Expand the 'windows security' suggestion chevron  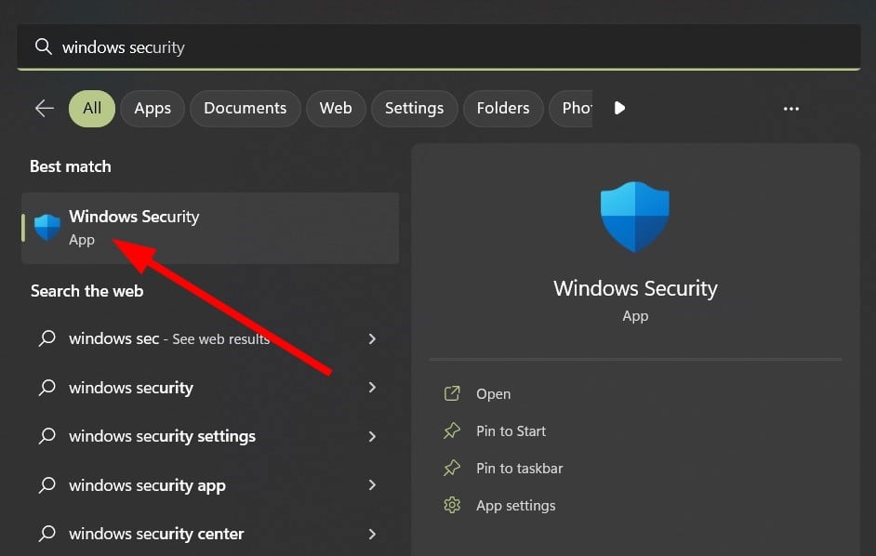pyautogui.click(x=372, y=387)
